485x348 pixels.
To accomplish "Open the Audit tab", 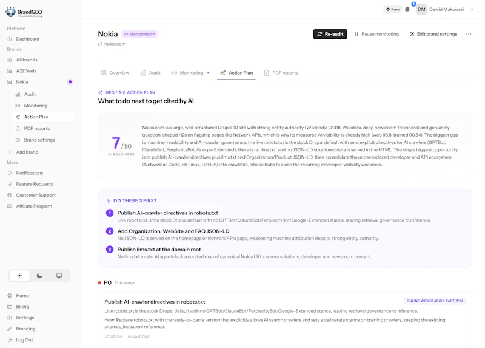I will (150, 73).
